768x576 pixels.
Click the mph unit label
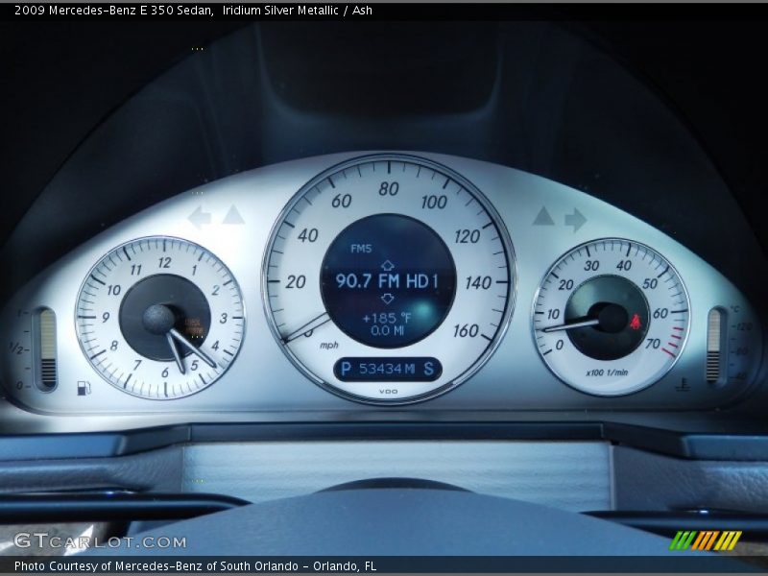click(x=329, y=346)
